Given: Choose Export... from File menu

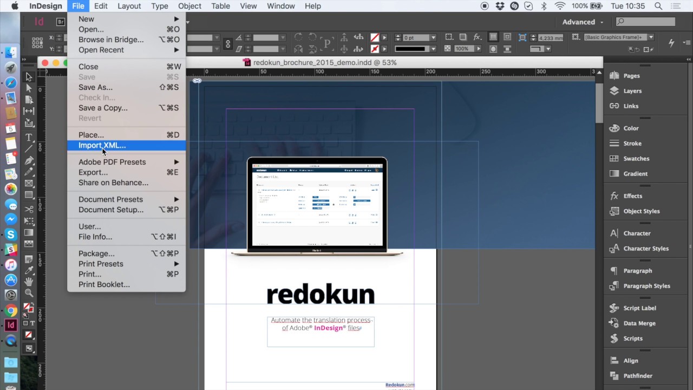Looking at the screenshot, I should pos(127,172).
